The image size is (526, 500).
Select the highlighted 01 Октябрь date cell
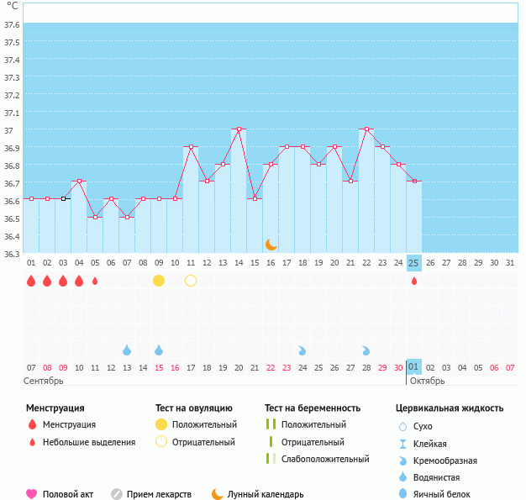413,367
